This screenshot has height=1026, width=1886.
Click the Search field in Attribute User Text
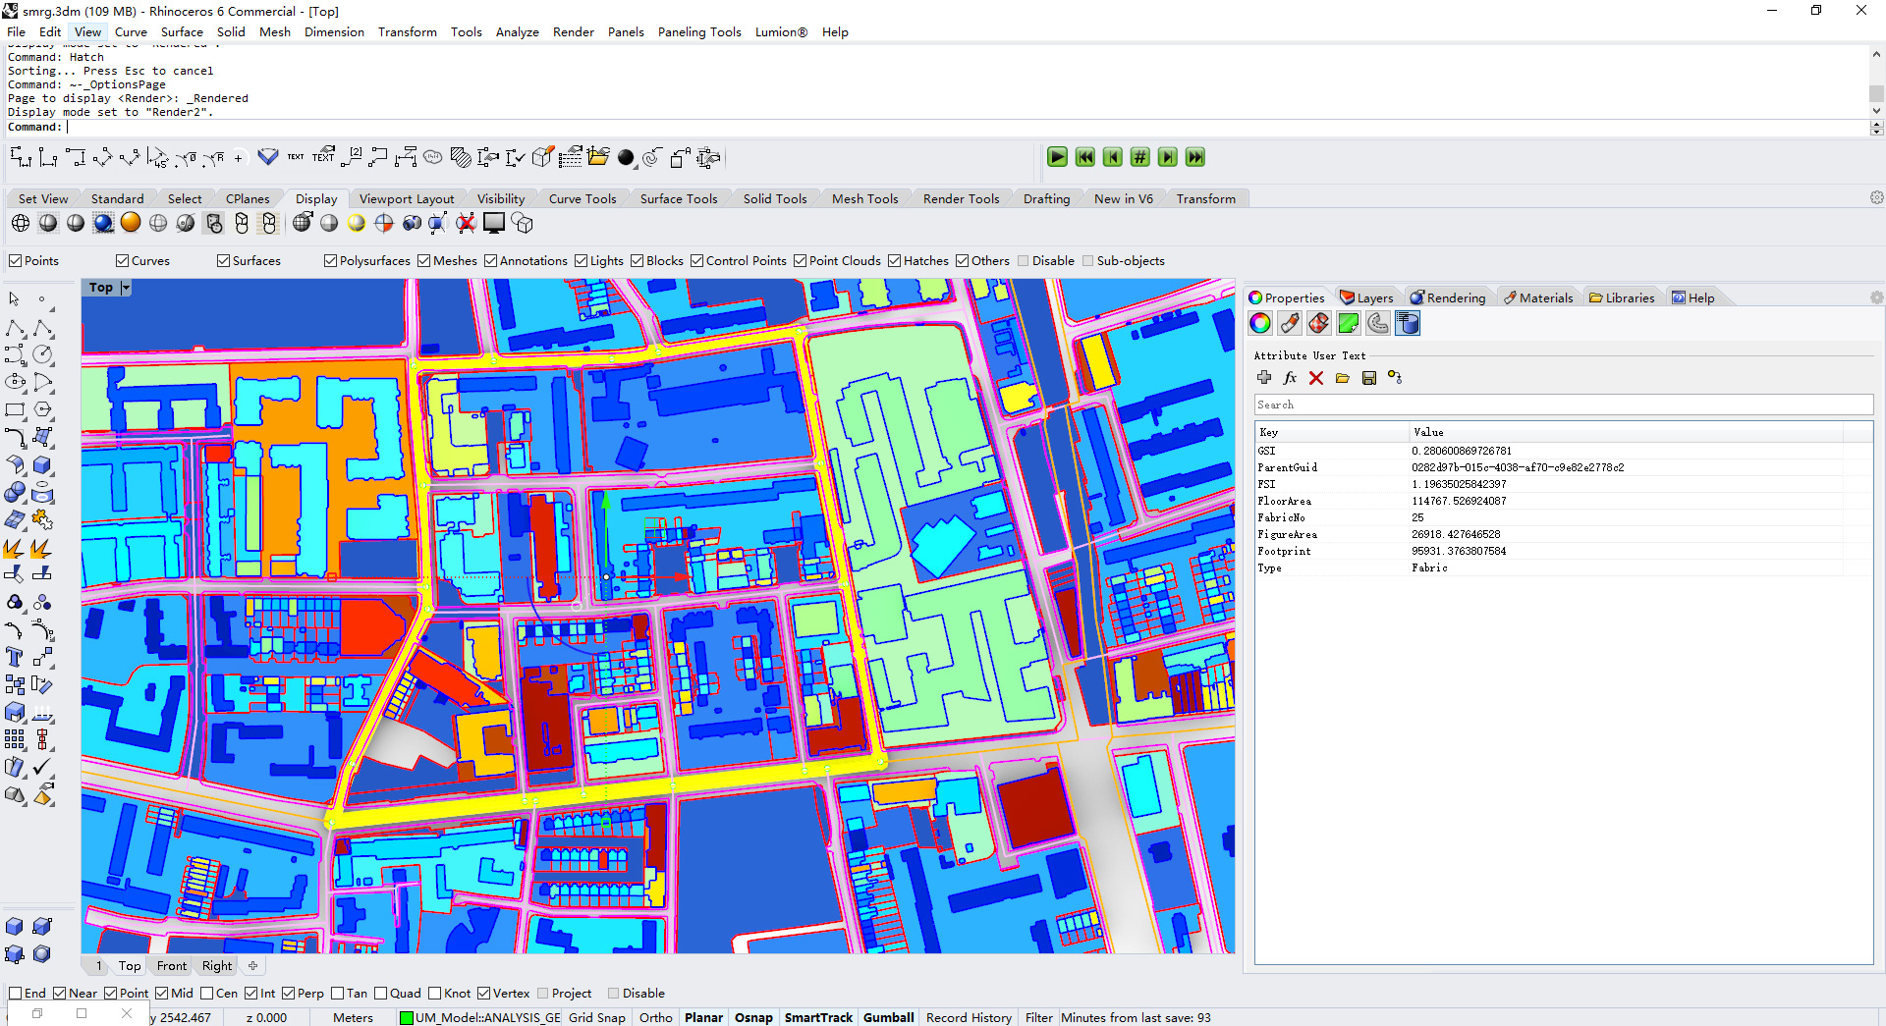coord(1562,405)
